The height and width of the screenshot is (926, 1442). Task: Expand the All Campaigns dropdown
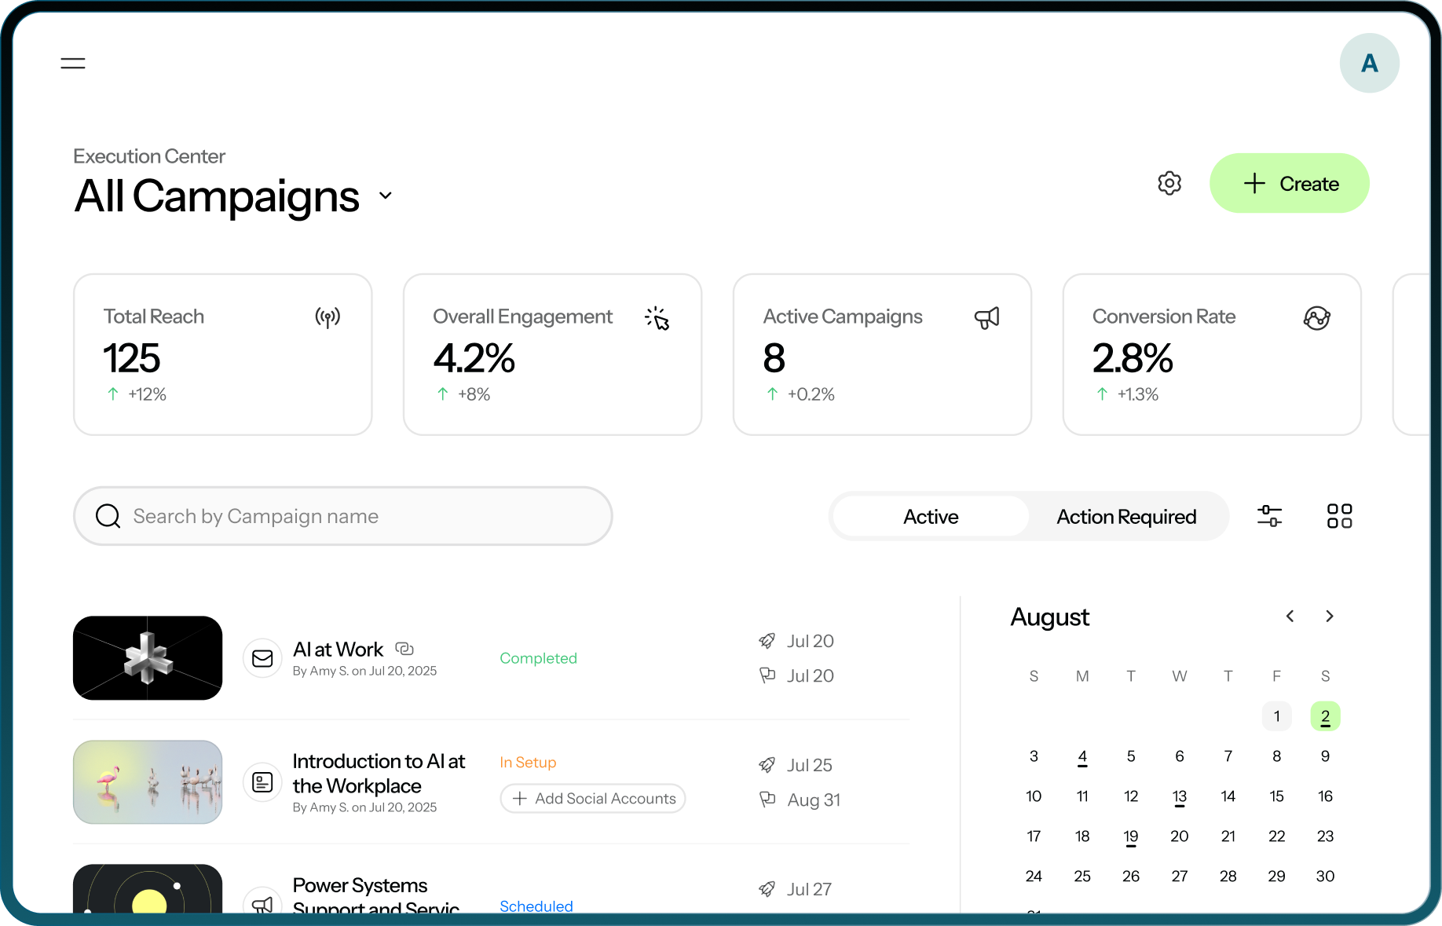pos(385,196)
